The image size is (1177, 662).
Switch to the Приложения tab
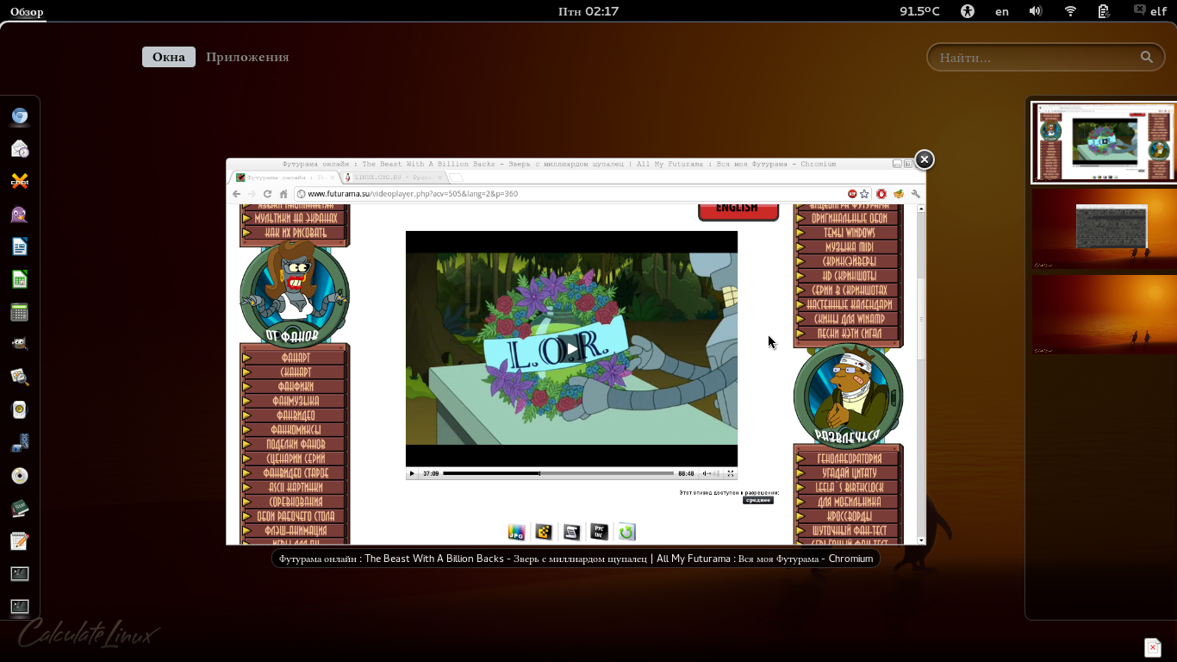pyautogui.click(x=247, y=57)
